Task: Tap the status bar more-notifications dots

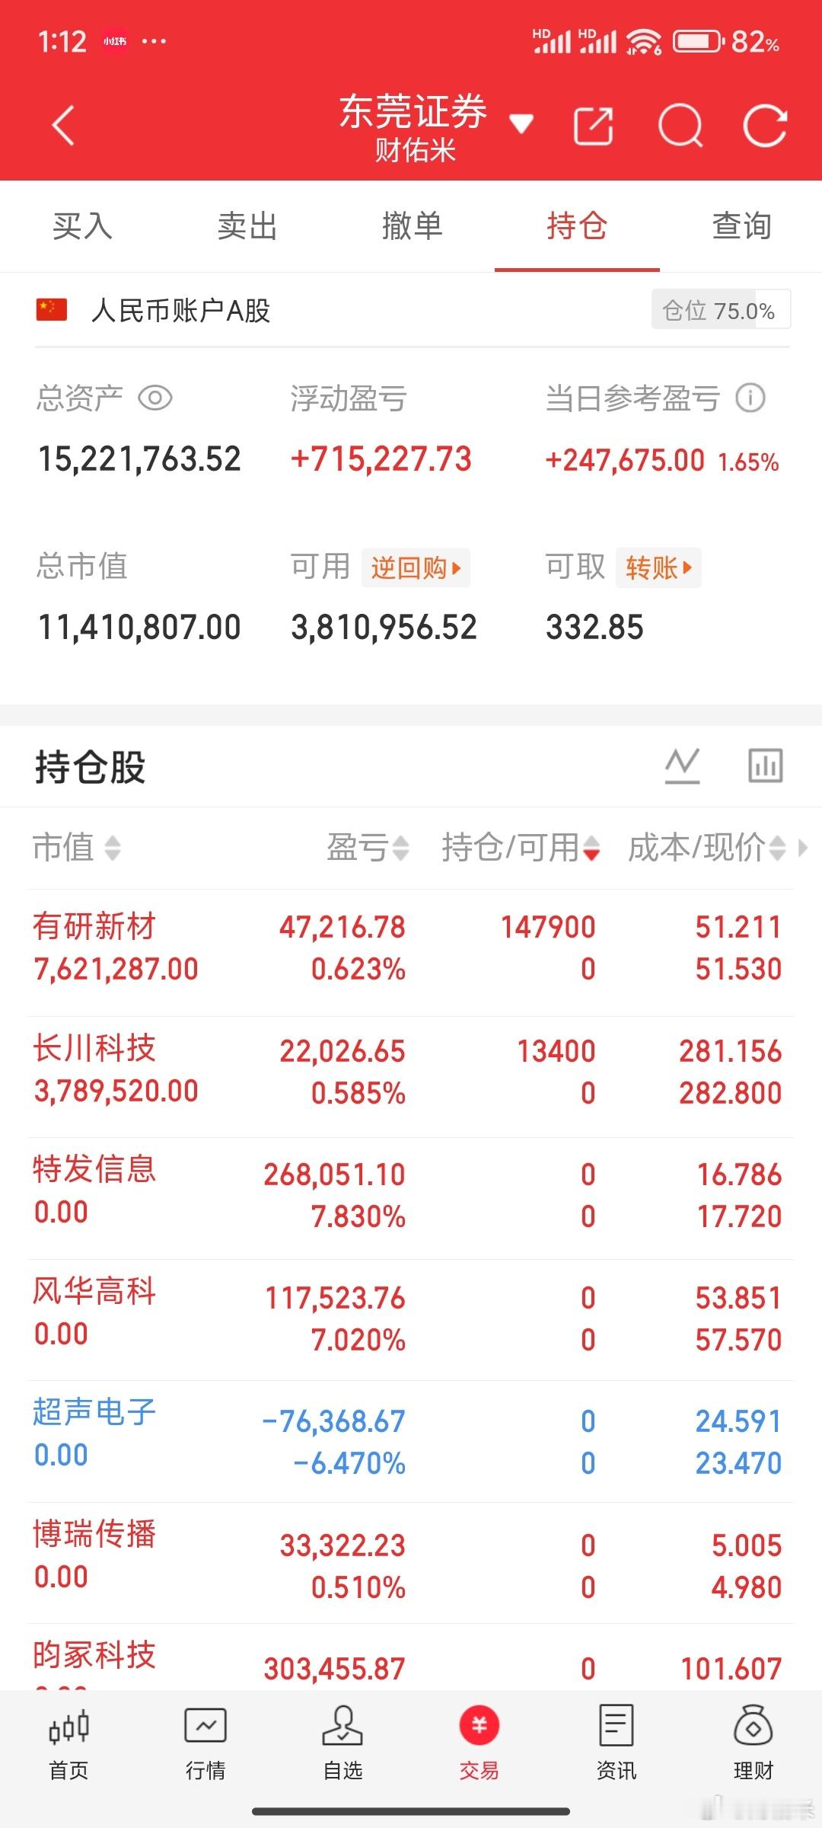Action: tap(154, 41)
